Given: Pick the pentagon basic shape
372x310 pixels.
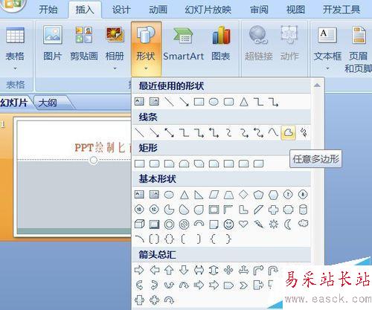Looking at the screenshot, I should pos(258,195).
